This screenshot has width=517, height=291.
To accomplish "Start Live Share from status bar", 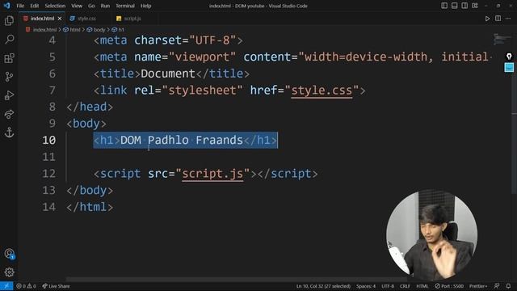I will [56, 286].
